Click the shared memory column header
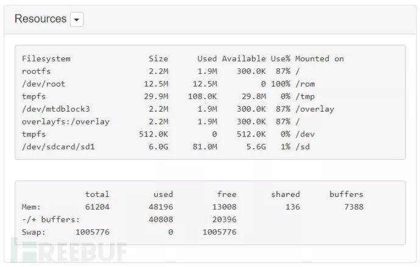Screen dimensions: 420x267 [285, 194]
